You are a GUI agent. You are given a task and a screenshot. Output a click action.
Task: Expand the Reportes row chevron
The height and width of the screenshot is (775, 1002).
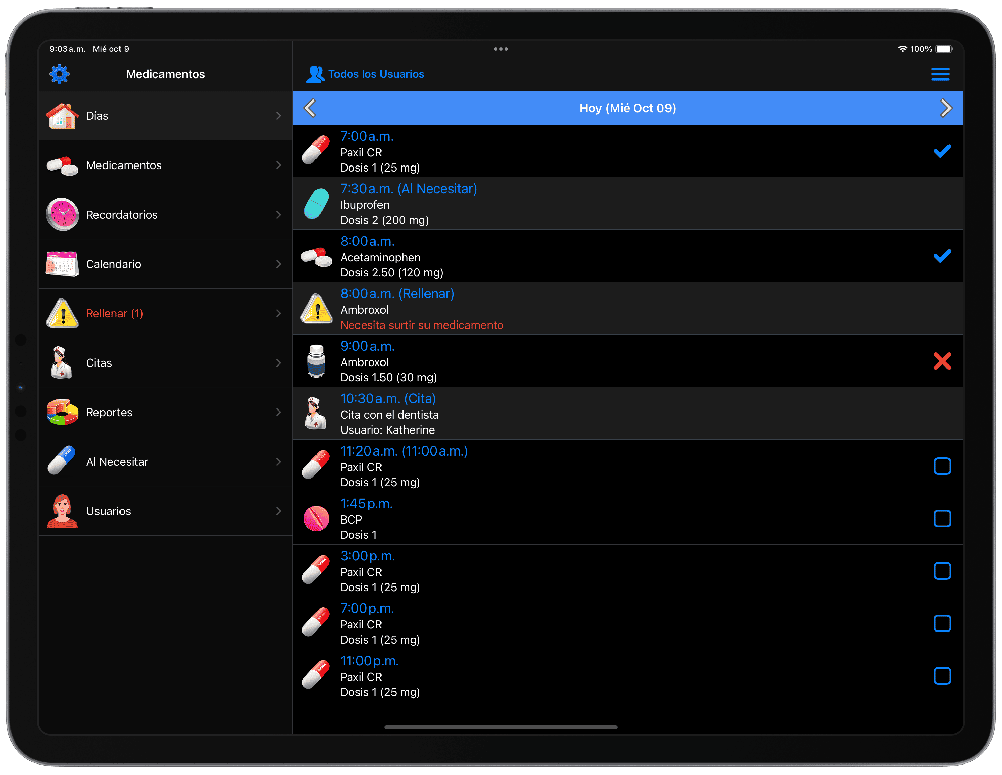point(279,412)
